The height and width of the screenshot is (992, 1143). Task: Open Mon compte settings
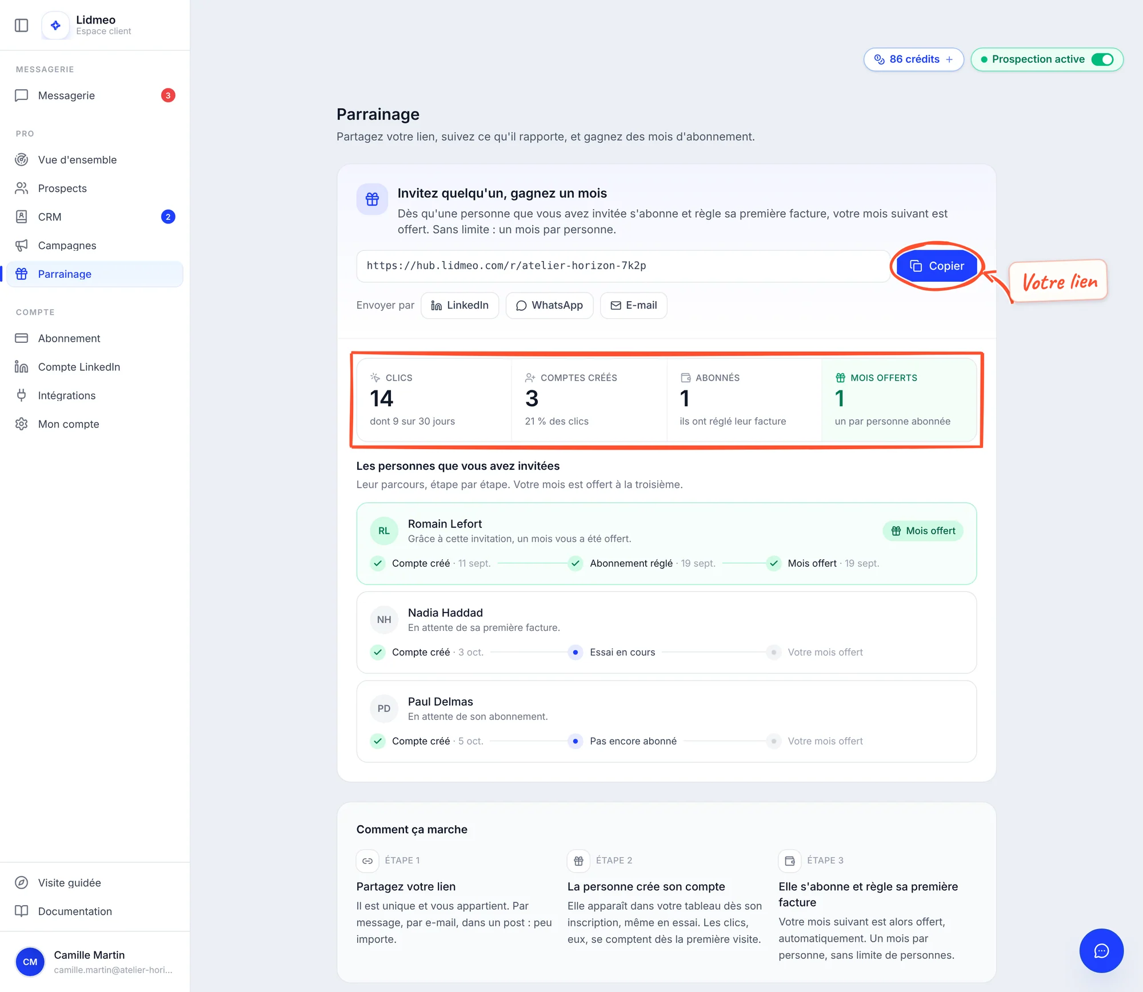[x=95, y=424]
